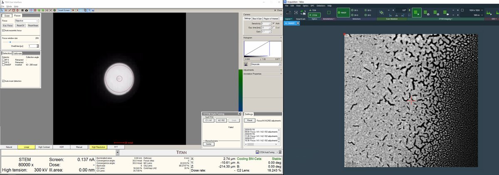Open the Greyscale colormap dropdown

click(x=280, y=64)
